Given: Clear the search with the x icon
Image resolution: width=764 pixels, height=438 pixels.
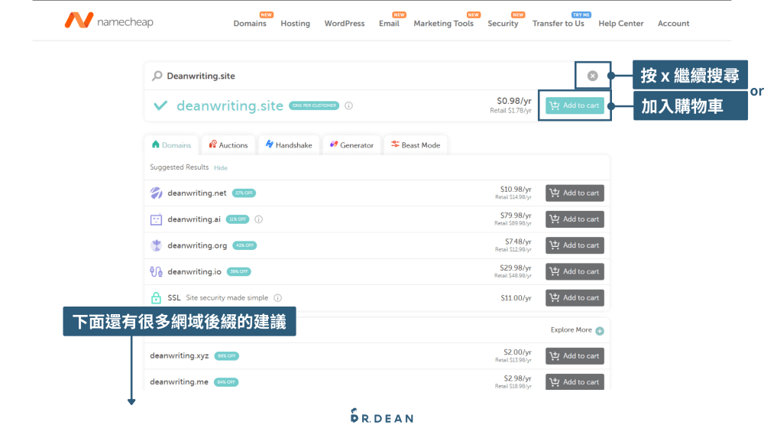Looking at the screenshot, I should tap(593, 76).
